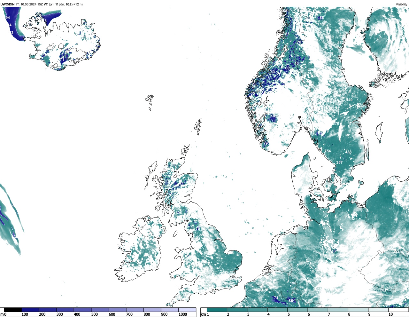Click the '94' value near Greenland coast

tap(8, 18)
